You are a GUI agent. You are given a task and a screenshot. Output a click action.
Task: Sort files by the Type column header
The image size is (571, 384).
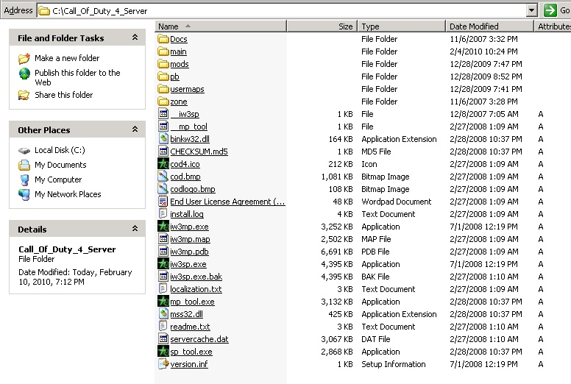(402, 26)
